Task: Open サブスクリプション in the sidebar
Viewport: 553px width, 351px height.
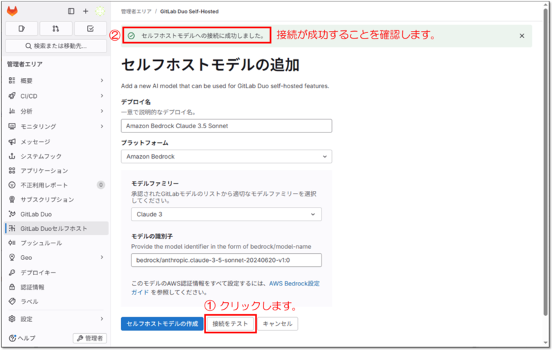Action: [x=57, y=199]
